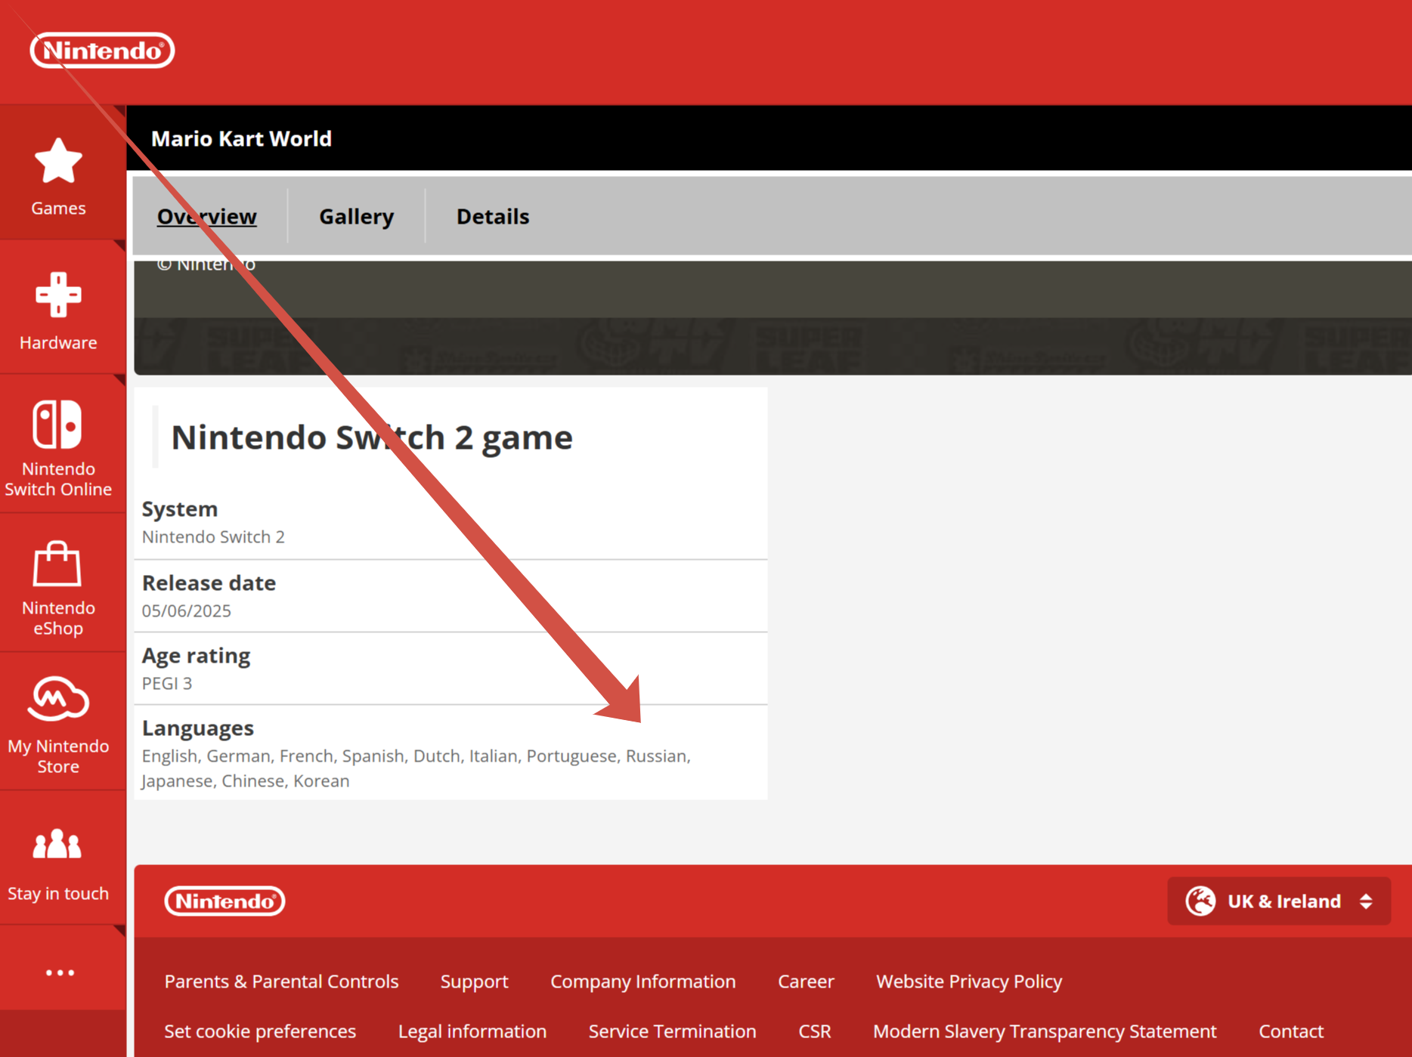Viewport: 1412px width, 1057px height.
Task: Open the Stay in touch people icon
Action: (57, 845)
